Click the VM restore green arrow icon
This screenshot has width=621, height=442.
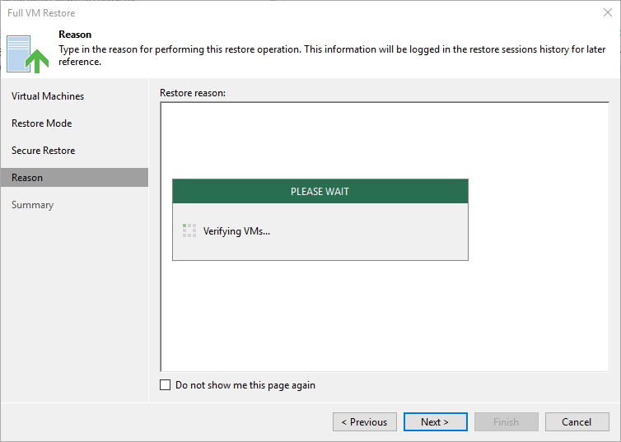[x=28, y=54]
